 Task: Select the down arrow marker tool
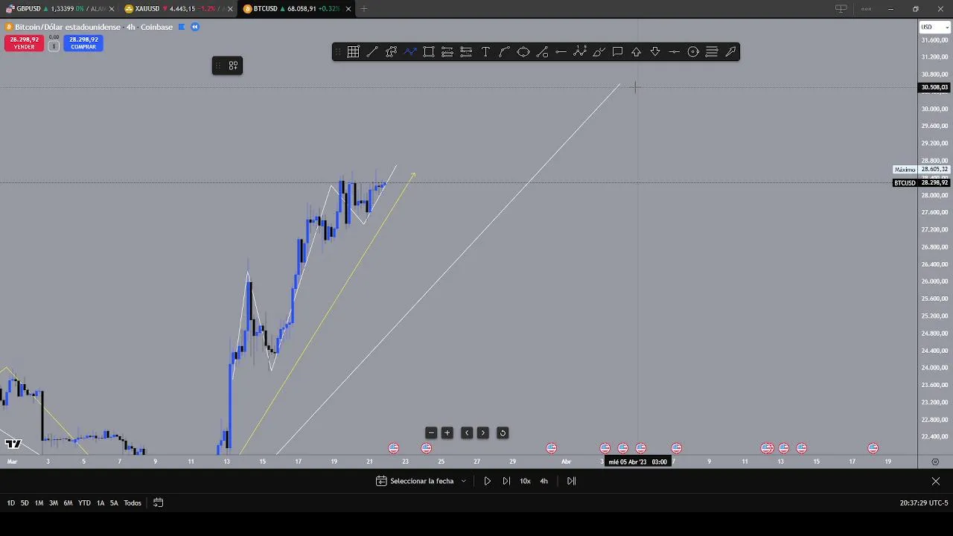pyautogui.click(x=655, y=52)
